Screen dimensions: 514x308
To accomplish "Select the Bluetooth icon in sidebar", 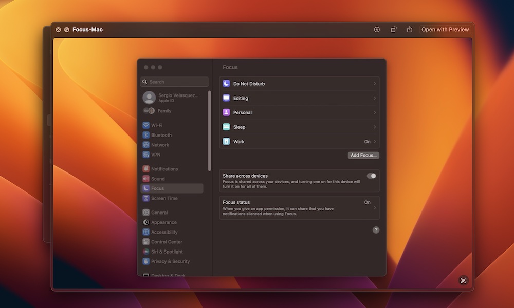I will coord(146,135).
